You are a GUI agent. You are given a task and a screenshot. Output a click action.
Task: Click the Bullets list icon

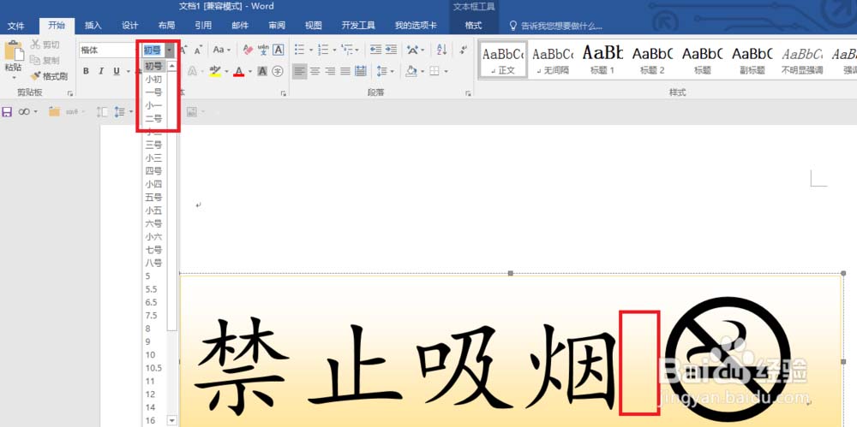299,50
